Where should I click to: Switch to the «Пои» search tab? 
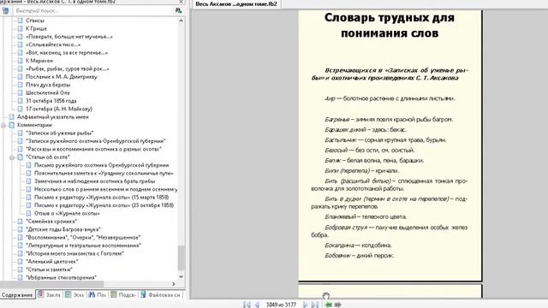[98, 295]
